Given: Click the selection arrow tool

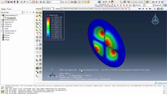Looking at the screenshot, I should click(48, 2).
